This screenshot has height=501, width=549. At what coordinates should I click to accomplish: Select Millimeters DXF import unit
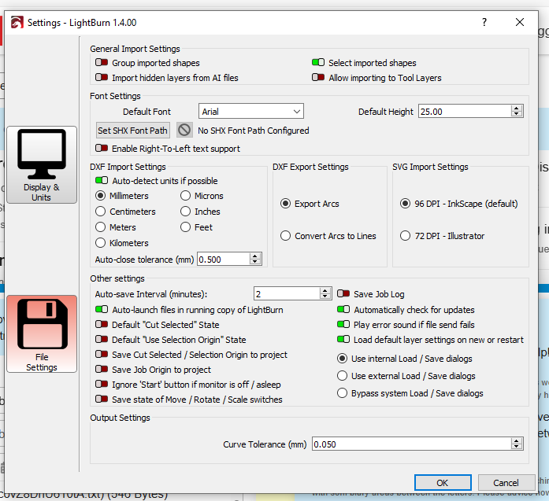coord(101,196)
